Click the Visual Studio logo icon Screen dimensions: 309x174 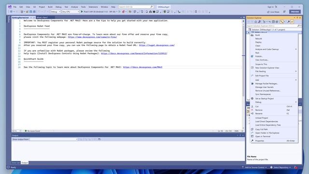pyautogui.click(x=10, y=7)
